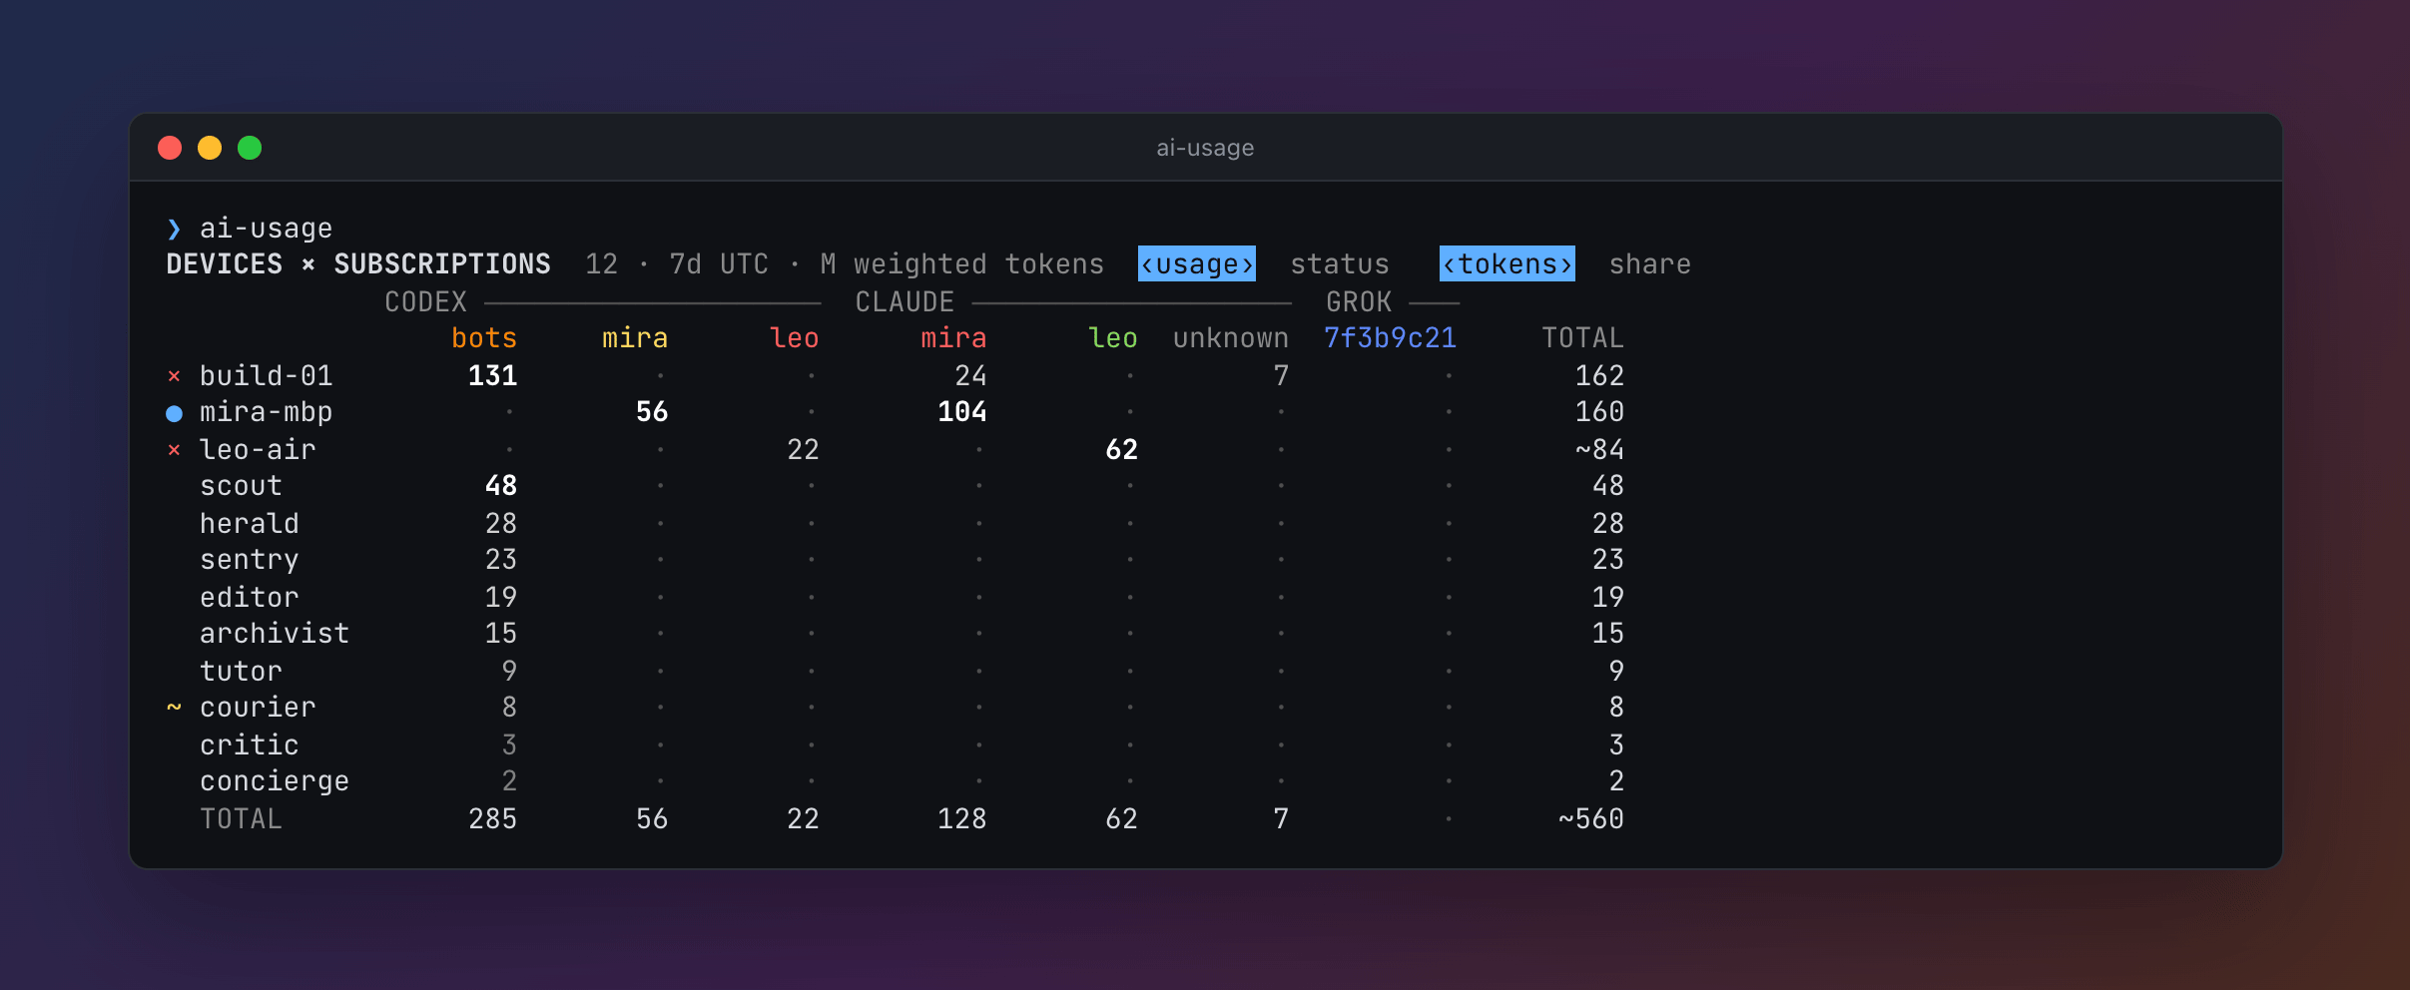Image resolution: width=2410 pixels, height=990 pixels.
Task: Click the 285 bots column total
Action: pos(493,819)
